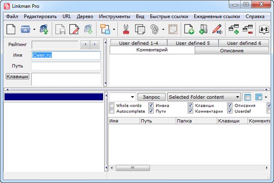Click the red pencil edit icon
This screenshot has height=183, width=274.
[217, 29]
